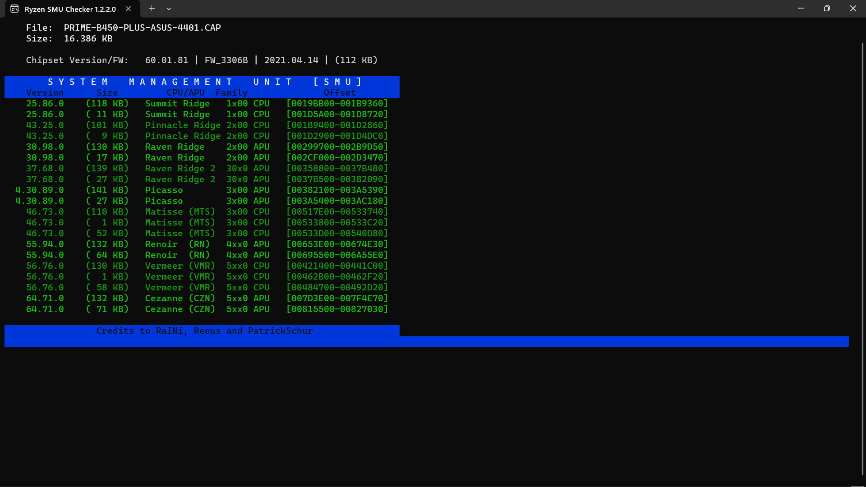Click the Offset column header
This screenshot has width=866, height=487.
[x=340, y=92]
